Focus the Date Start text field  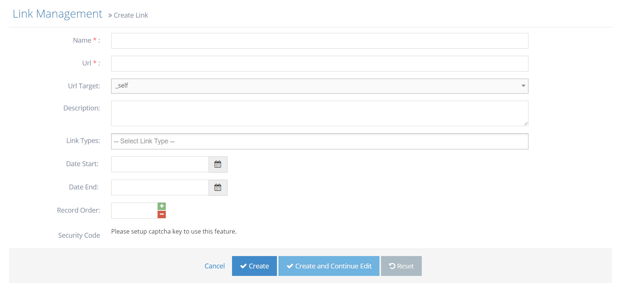pyautogui.click(x=160, y=164)
